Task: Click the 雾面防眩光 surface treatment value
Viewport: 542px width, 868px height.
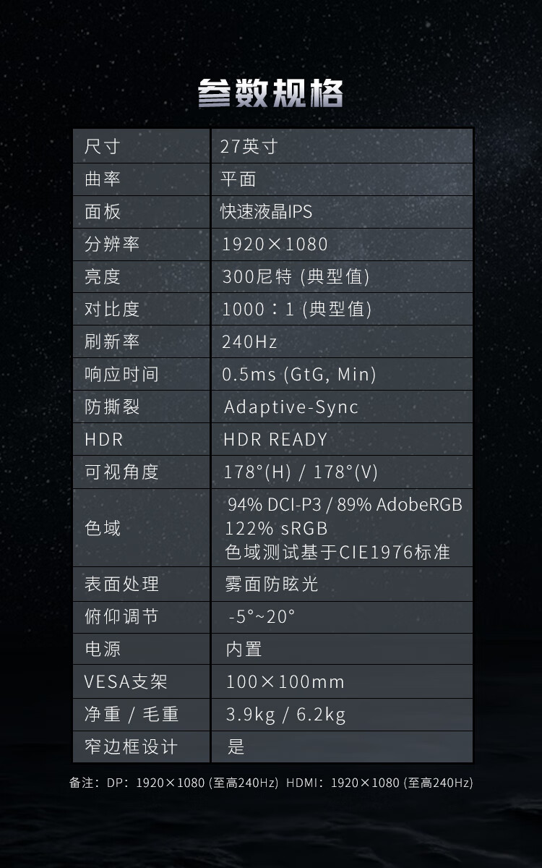Action: click(272, 584)
